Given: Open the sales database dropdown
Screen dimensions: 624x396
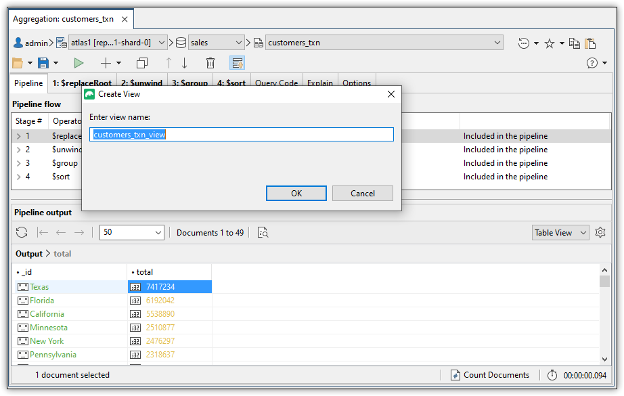Looking at the screenshot, I should tap(217, 43).
